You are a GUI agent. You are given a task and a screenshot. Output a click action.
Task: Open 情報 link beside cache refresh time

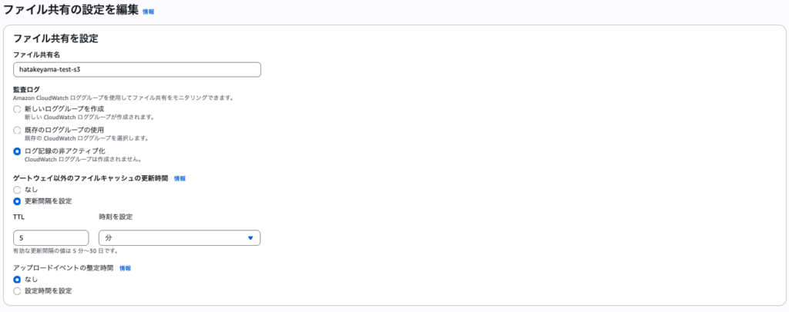180,178
